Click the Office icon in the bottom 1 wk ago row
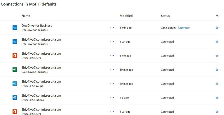The height and width of the screenshot is (115, 224). (15, 112)
